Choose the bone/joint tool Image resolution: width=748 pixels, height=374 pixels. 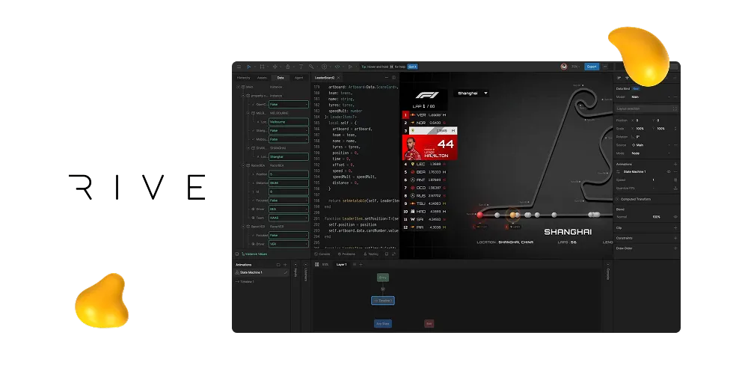[311, 67]
